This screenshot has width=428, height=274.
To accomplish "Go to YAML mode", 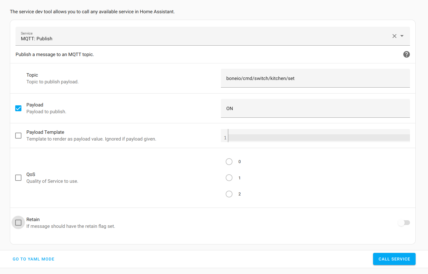I will [x=33, y=259].
